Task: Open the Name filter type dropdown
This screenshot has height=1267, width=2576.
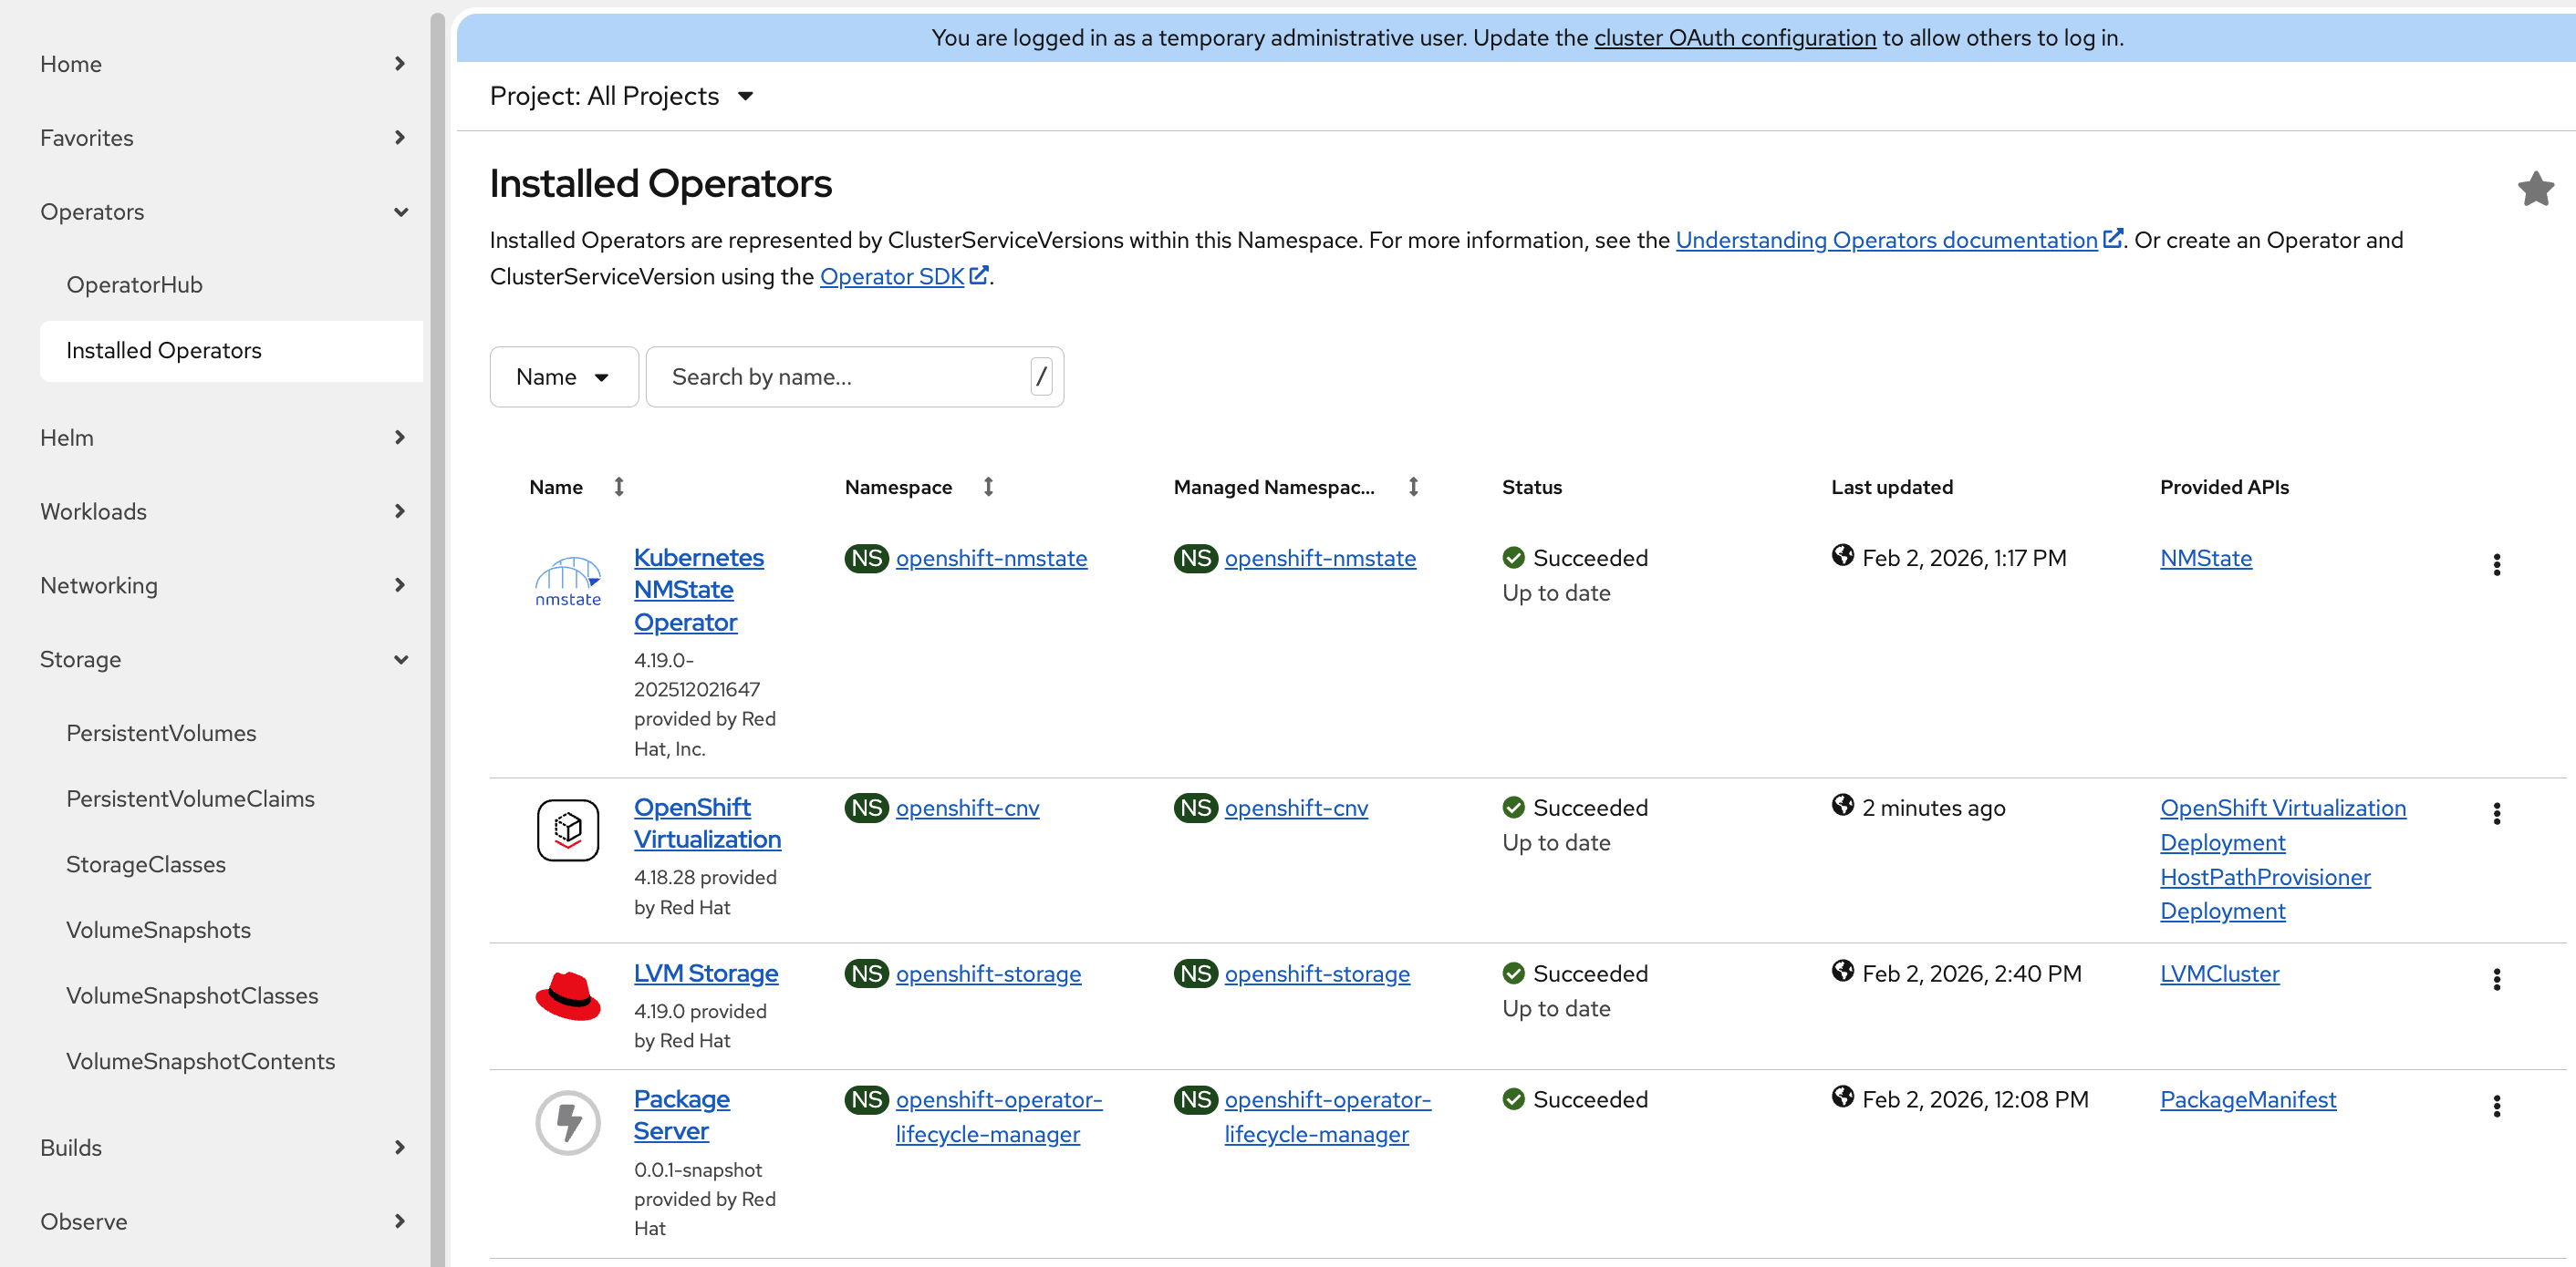Action: pyautogui.click(x=564, y=376)
